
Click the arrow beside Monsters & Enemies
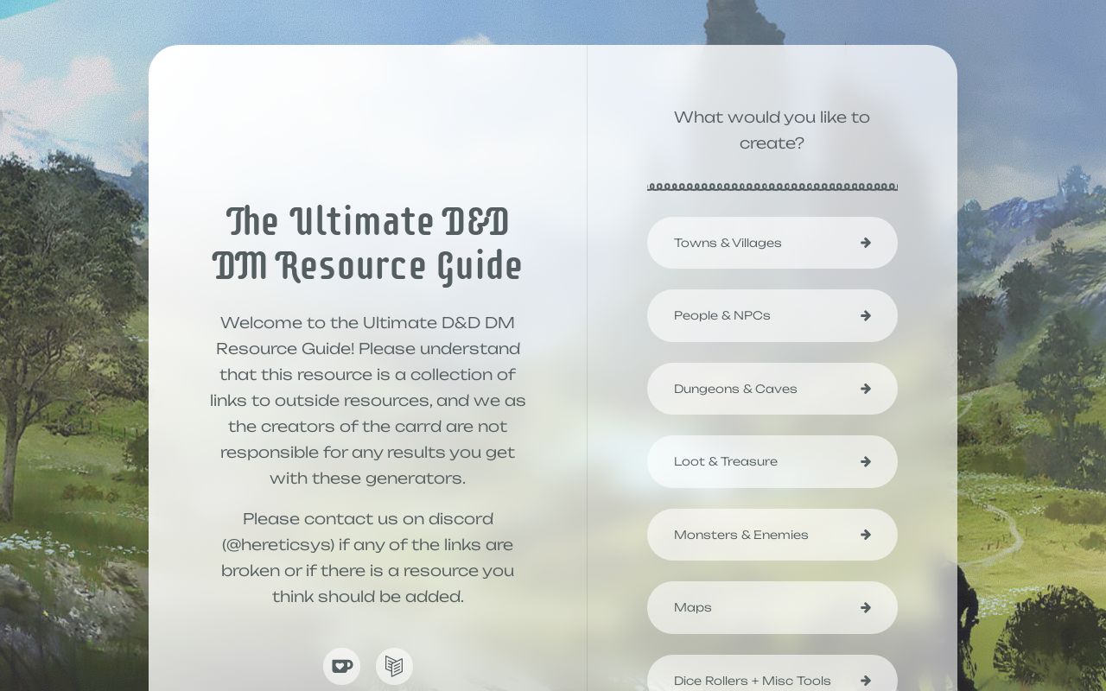[865, 535]
